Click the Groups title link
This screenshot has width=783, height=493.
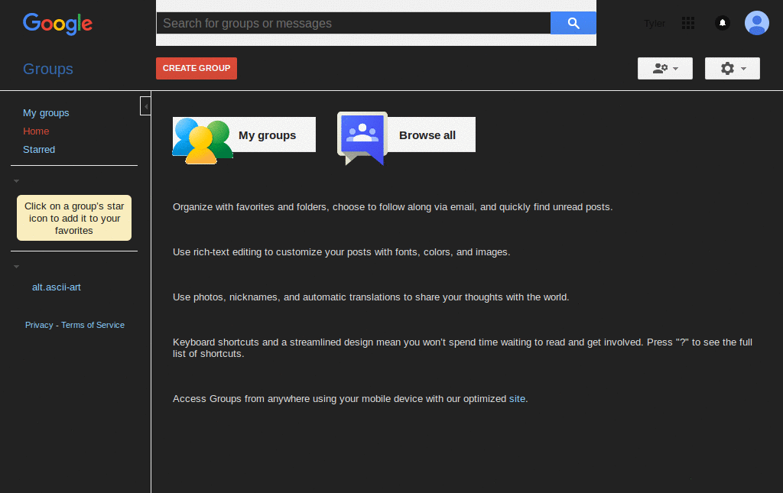click(48, 69)
